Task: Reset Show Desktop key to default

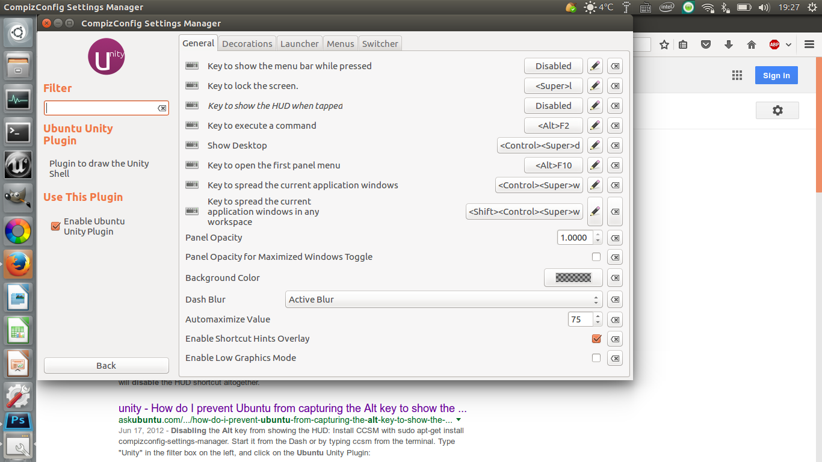Action: [614, 146]
